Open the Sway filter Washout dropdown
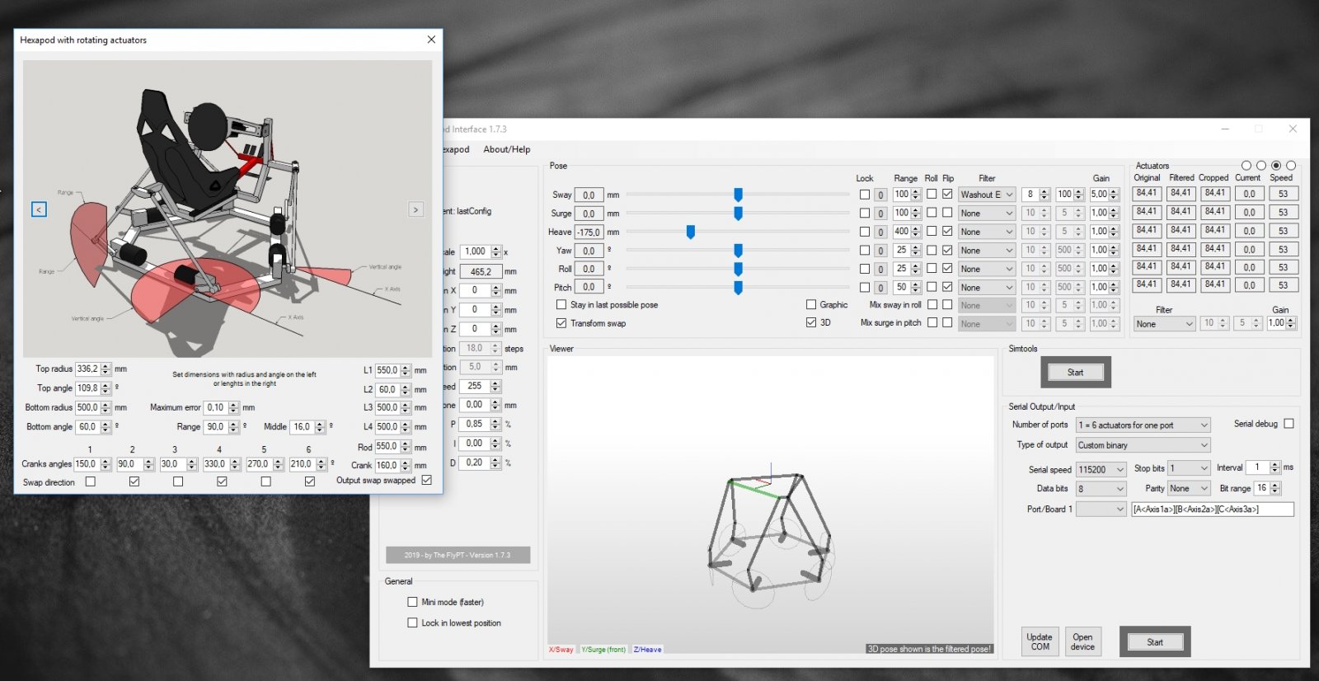Image resolution: width=1319 pixels, height=681 pixels. 986,195
